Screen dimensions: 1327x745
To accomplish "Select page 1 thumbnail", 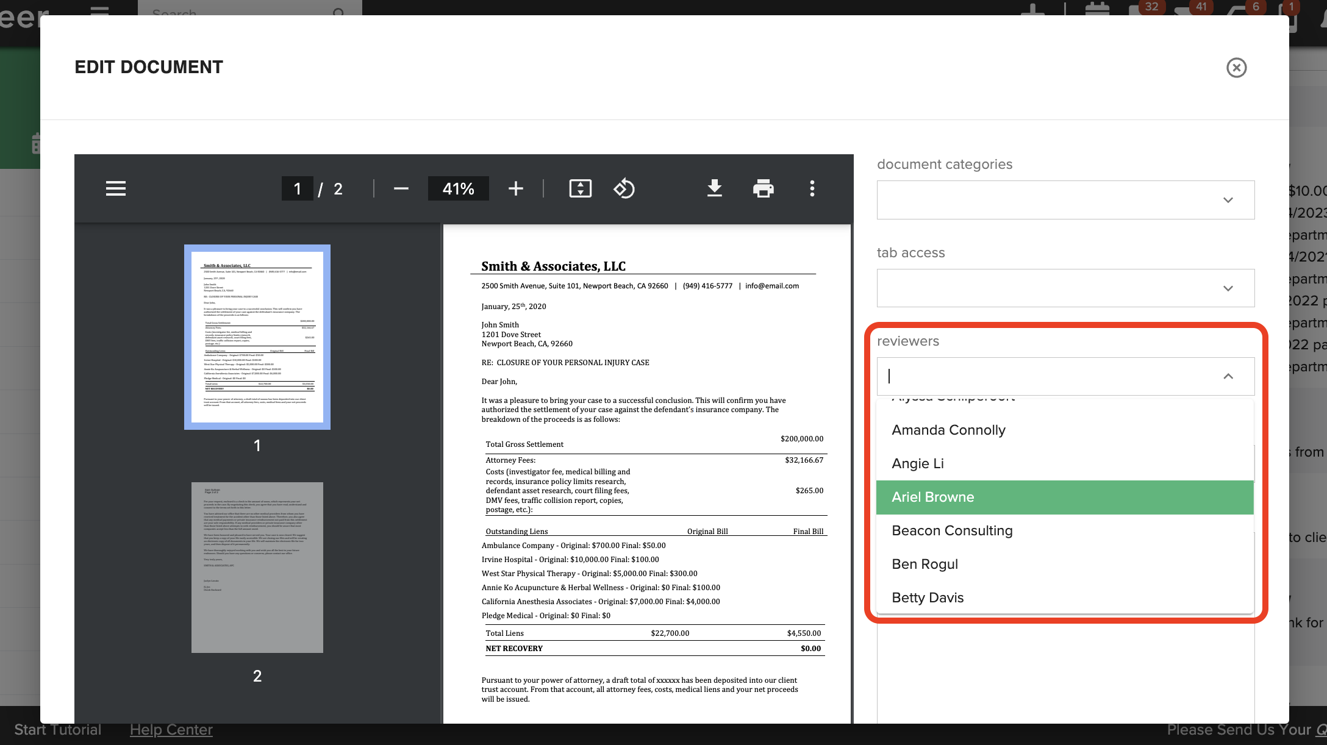I will [257, 337].
